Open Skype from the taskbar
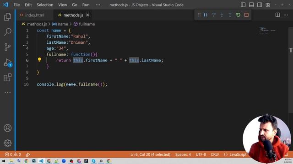This screenshot has height=164, width=293. (x=93, y=161)
